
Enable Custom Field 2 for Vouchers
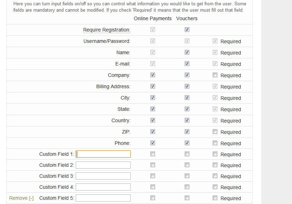click(187, 165)
